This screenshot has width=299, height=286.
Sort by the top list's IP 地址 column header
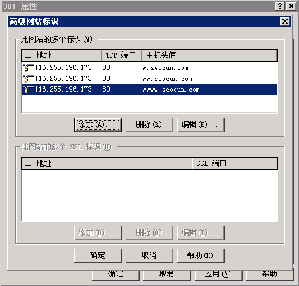[x=62, y=55]
